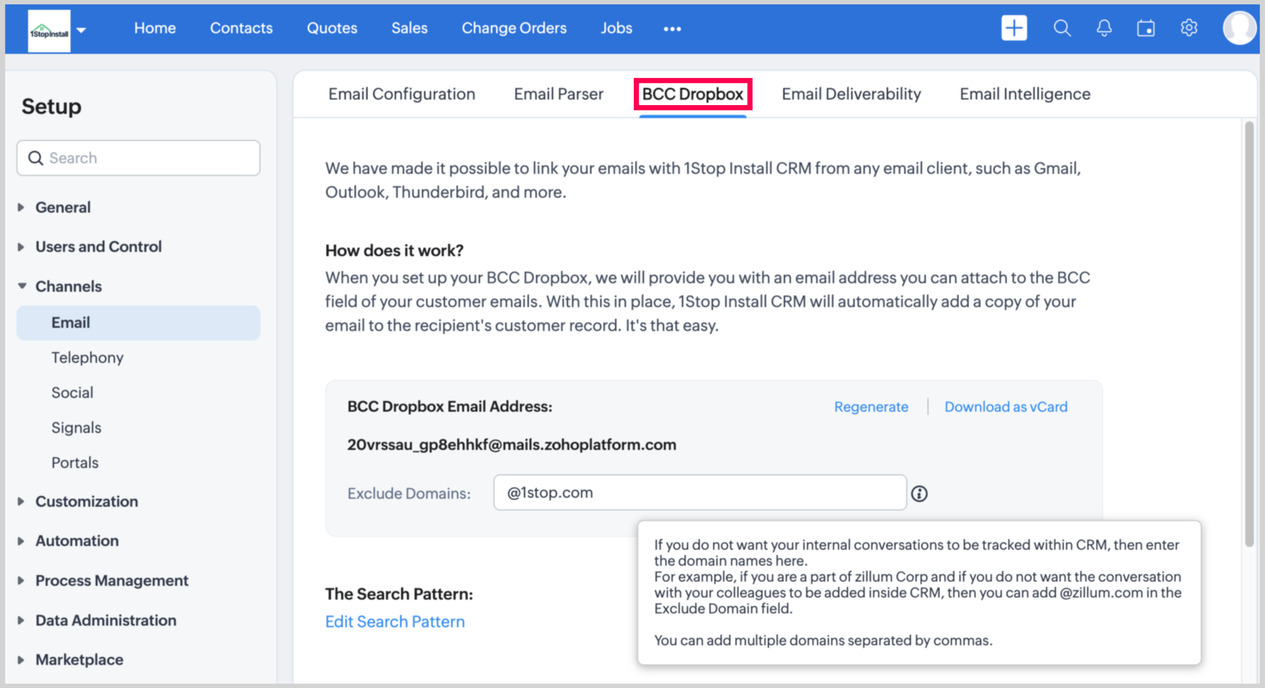Open the more modules ellipsis menu
This screenshot has width=1265, height=688.
point(672,29)
